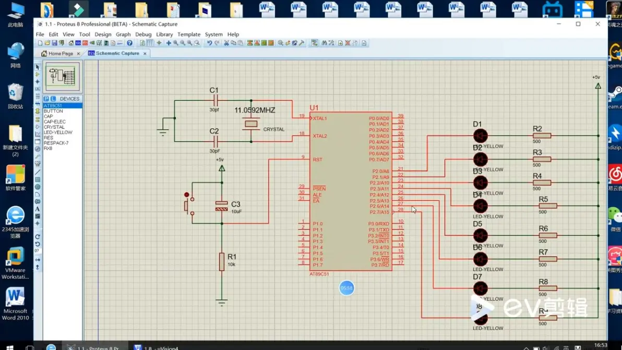Click the Undo arrow in toolbar
This screenshot has width=622, height=350.
(209, 43)
